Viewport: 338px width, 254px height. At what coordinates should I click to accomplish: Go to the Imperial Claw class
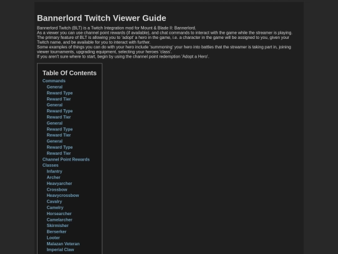click(60, 250)
